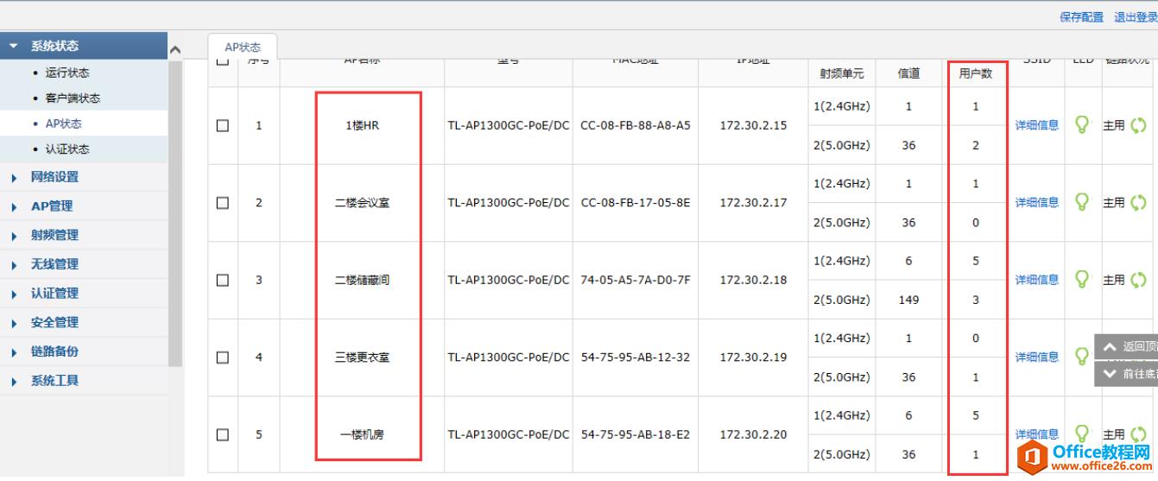The image size is (1158, 481).
Task: Expand the 链路备份 menu
Action: [84, 351]
